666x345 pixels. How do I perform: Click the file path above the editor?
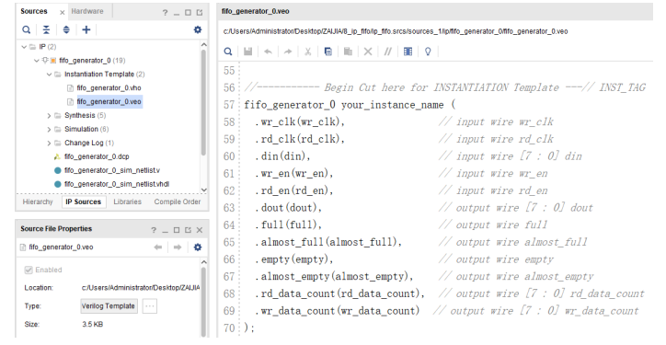click(x=396, y=31)
